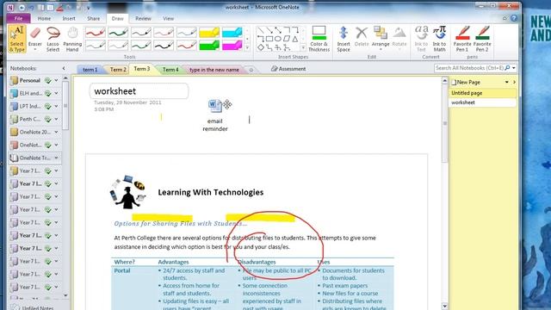This screenshot has height=310, width=551.
Task: Select the red pen in gallery
Action: 96,33
